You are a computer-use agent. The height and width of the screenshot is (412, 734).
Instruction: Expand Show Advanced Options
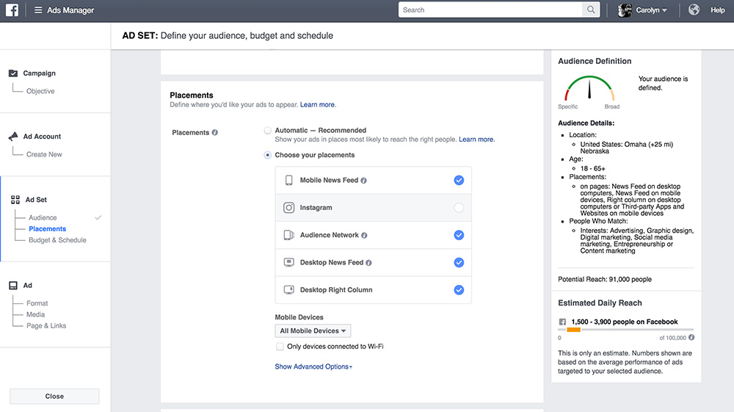(313, 366)
